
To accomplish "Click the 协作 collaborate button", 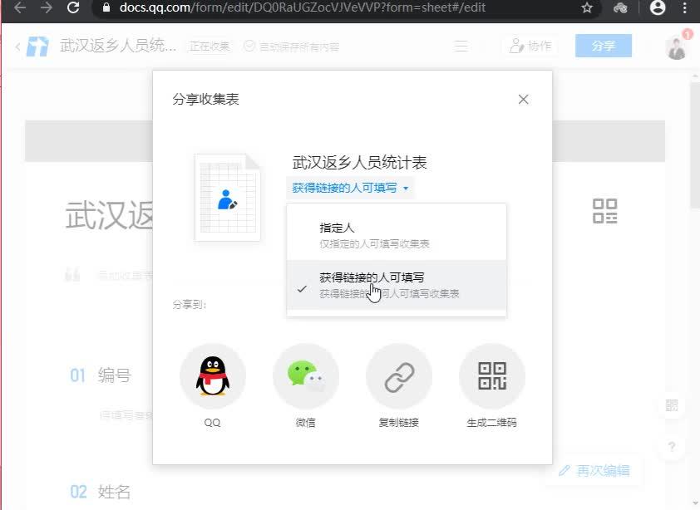I will coord(530,46).
